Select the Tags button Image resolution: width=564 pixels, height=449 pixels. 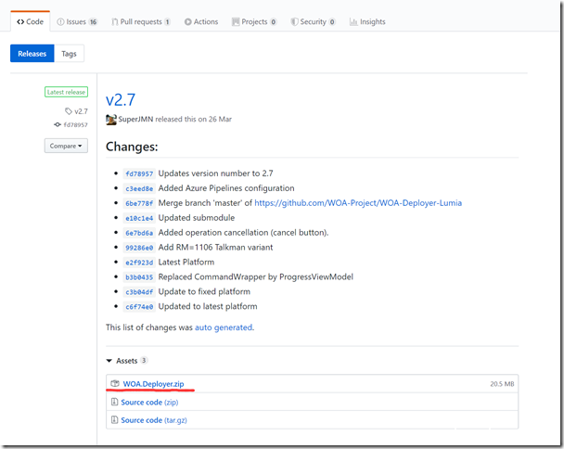(x=69, y=54)
